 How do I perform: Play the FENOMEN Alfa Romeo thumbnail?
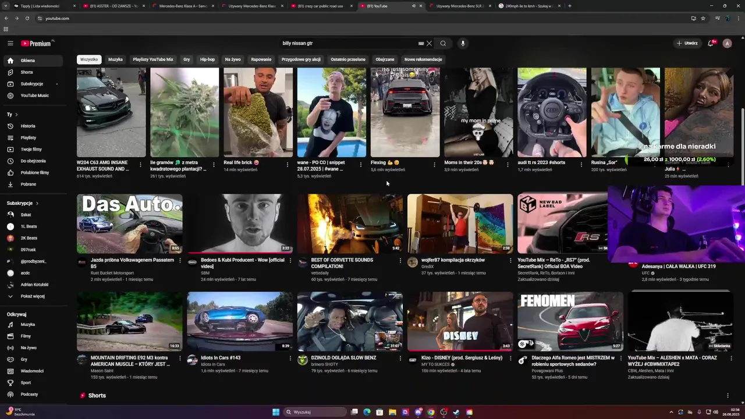pos(570,322)
